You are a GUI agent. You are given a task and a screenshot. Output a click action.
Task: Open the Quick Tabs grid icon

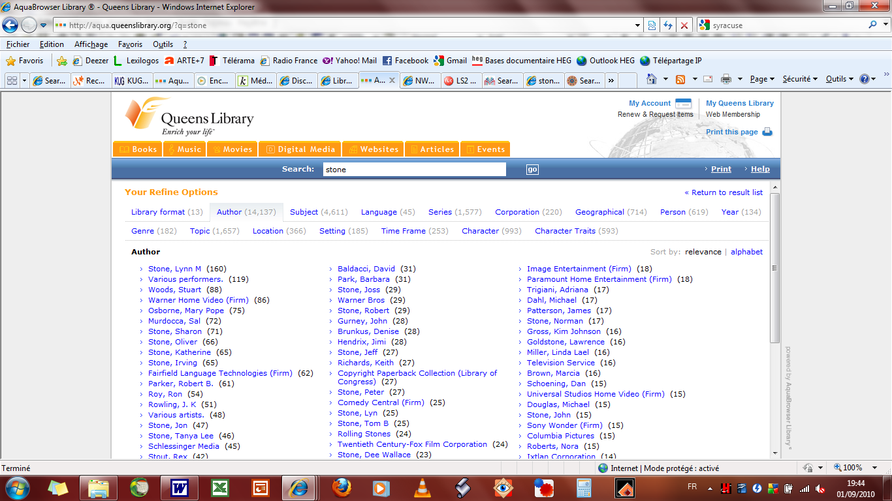coord(12,80)
